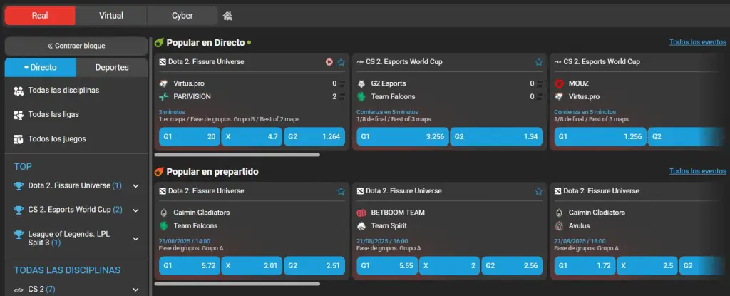Favorite the G2 Esports vs Team Falcons star
Image resolution: width=730 pixels, height=296 pixels.
pos(539,62)
